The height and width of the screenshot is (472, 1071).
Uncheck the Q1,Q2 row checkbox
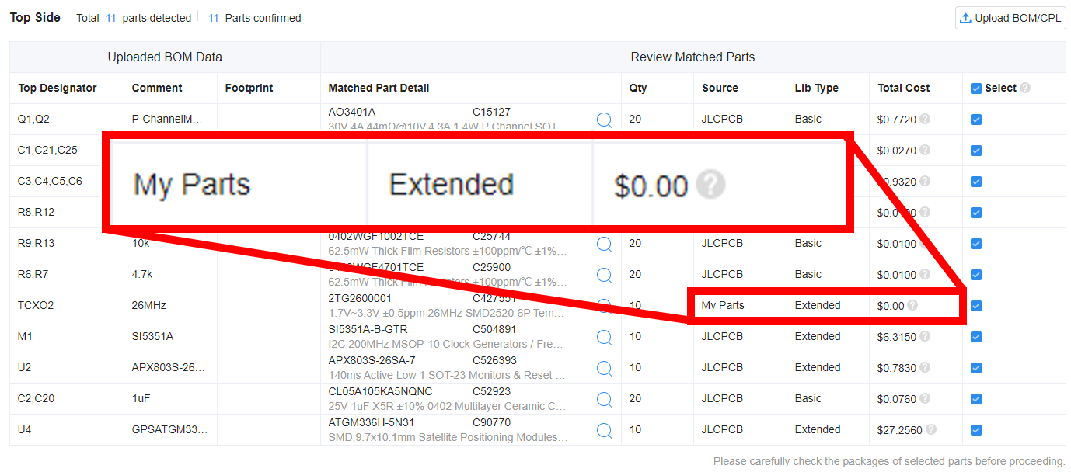click(x=976, y=120)
